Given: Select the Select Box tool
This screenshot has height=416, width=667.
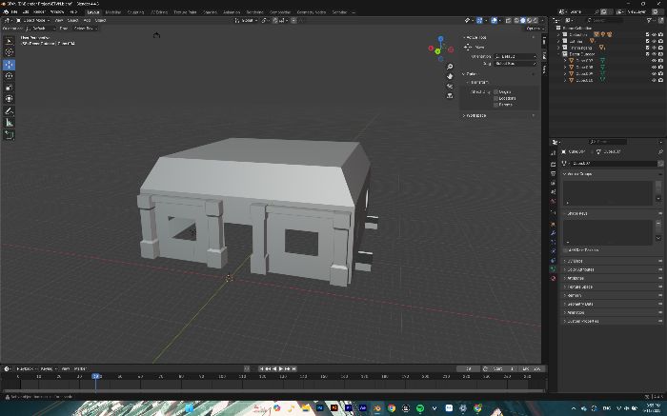Looking at the screenshot, I should click(x=9, y=41).
